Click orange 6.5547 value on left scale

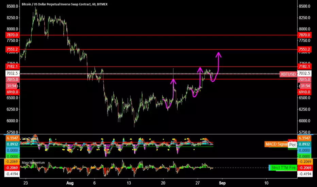click(x=12, y=138)
